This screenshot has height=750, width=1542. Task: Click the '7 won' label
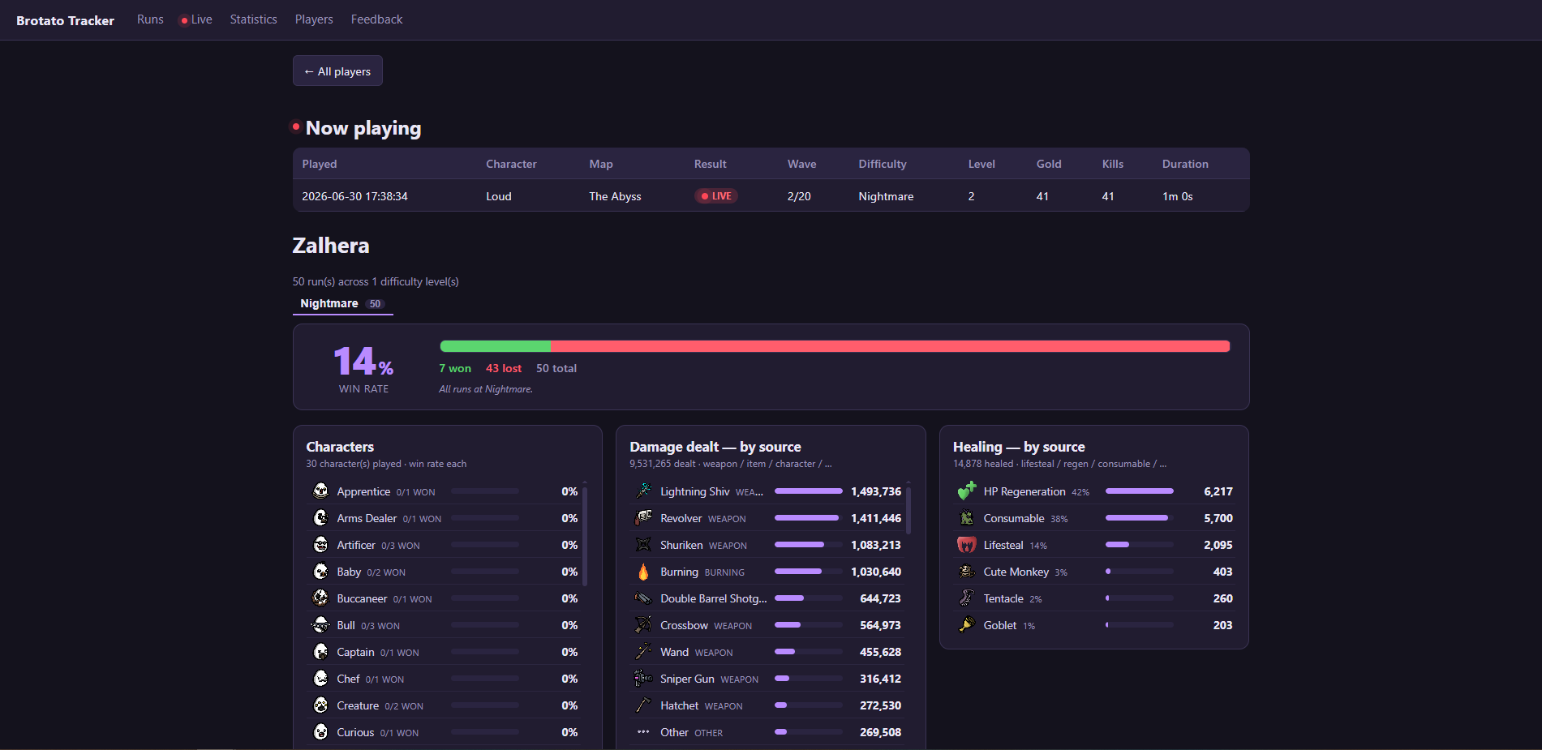(455, 368)
